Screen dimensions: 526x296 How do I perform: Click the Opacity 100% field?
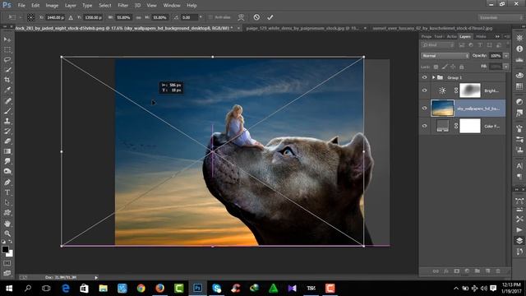496,56
